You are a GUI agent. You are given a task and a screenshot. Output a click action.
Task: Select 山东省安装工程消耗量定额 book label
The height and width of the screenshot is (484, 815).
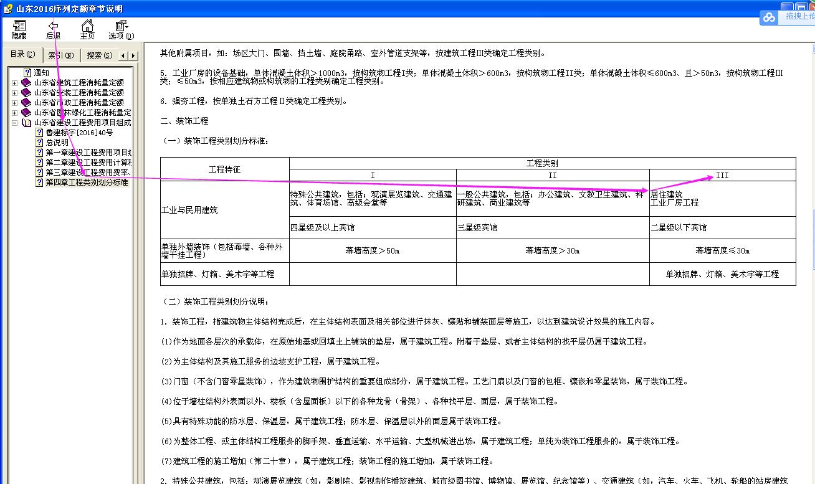[79, 93]
